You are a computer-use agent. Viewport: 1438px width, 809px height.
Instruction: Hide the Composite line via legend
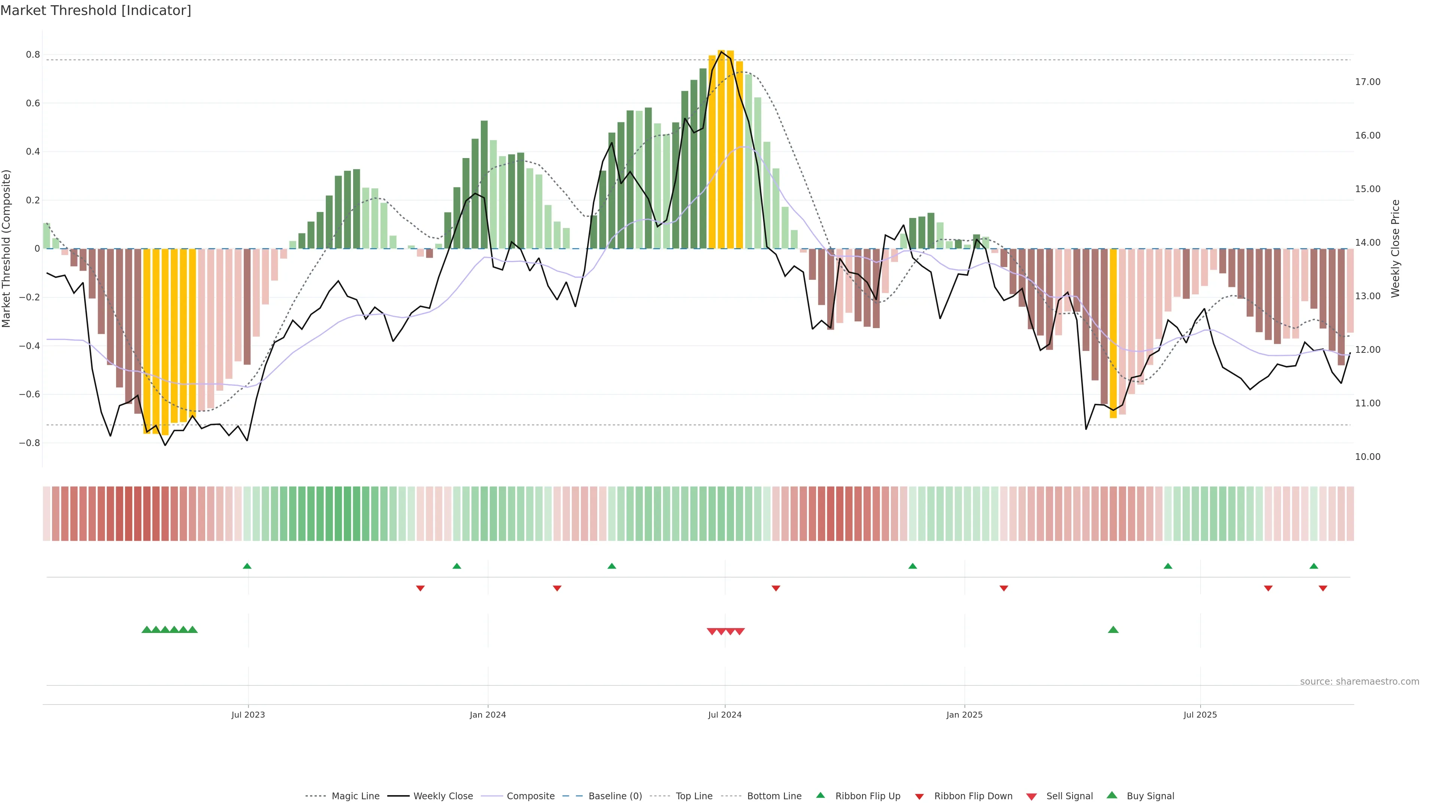[530, 796]
